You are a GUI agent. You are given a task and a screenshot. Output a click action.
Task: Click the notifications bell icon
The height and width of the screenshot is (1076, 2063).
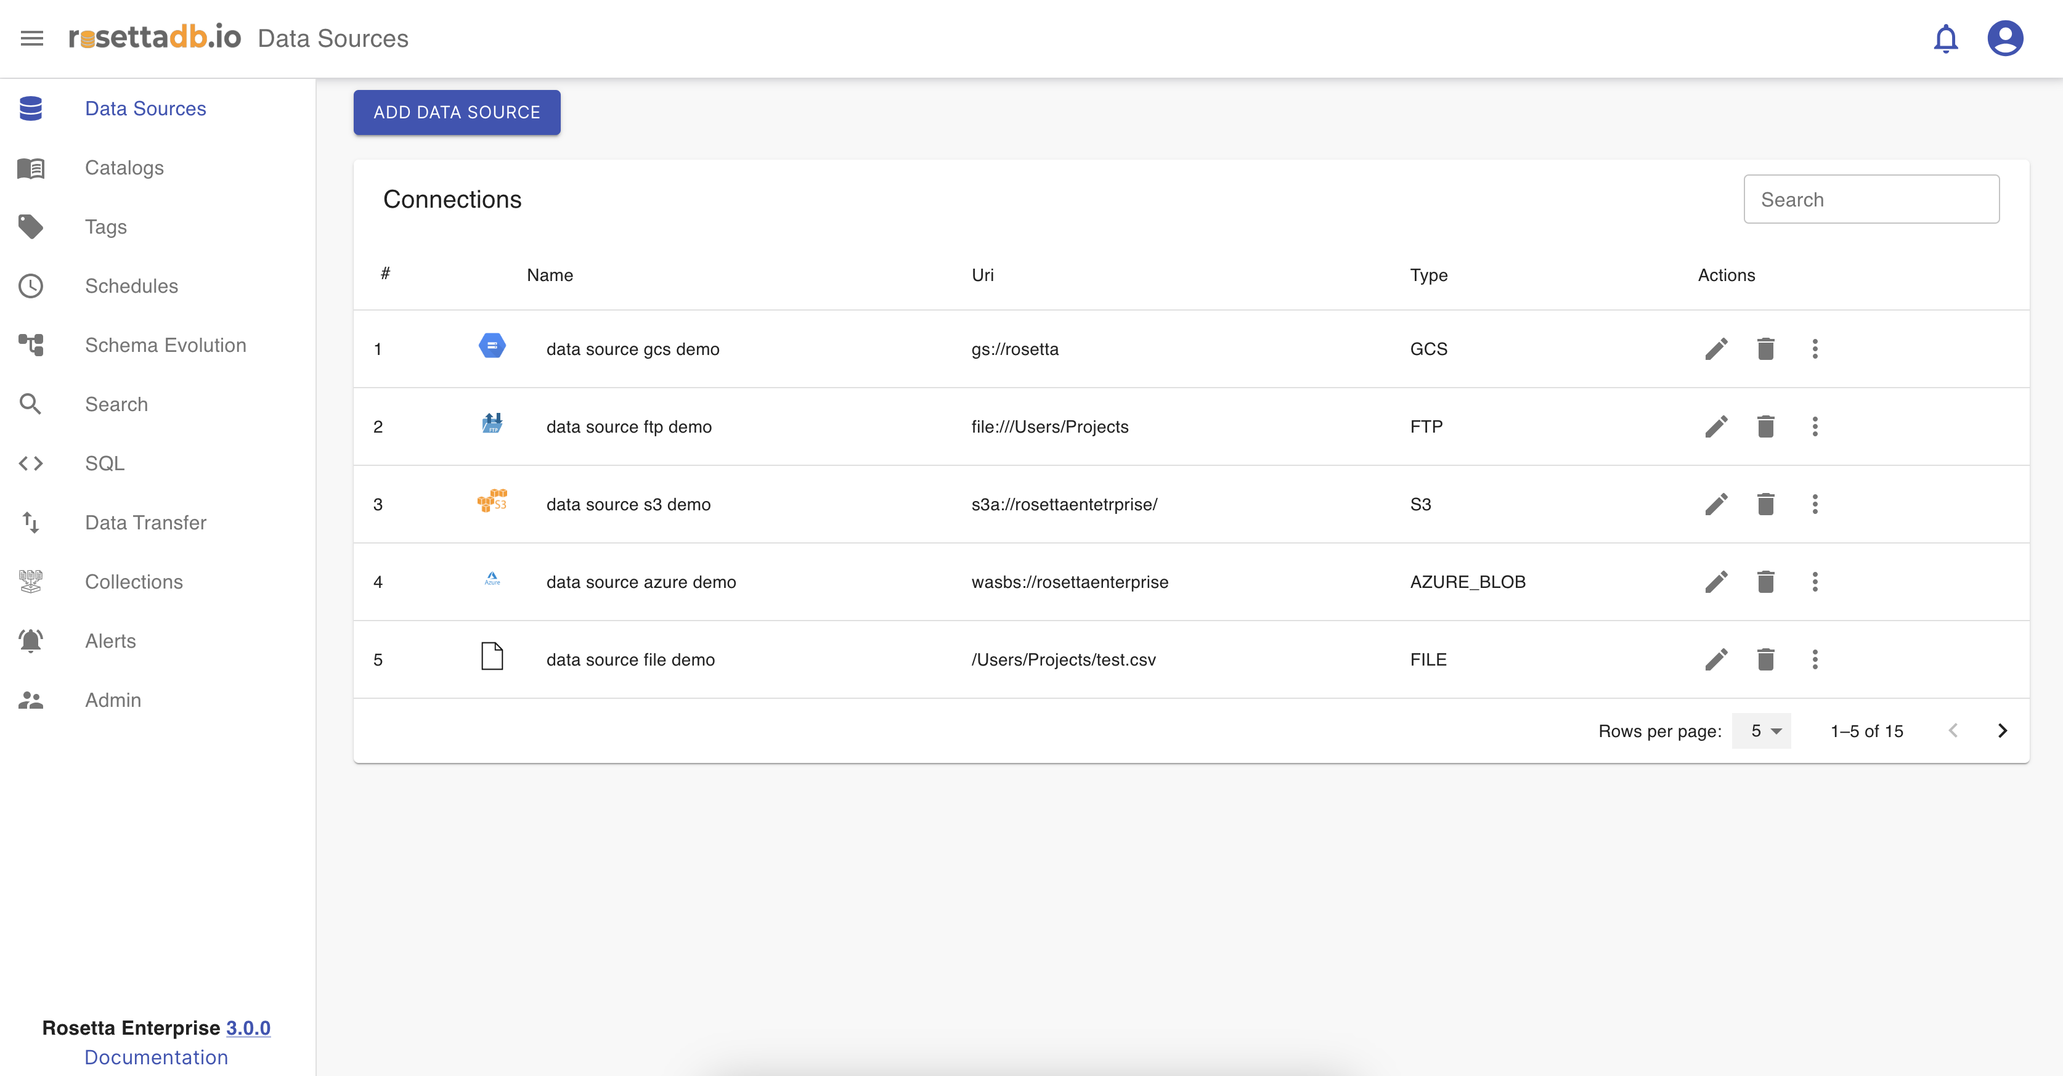1945,38
